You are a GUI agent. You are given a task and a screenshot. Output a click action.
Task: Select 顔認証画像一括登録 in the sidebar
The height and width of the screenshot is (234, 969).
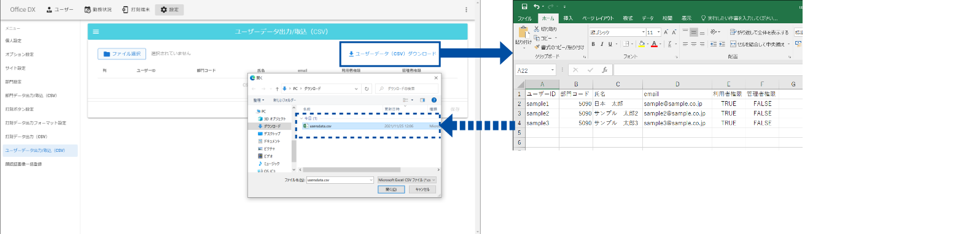23,164
